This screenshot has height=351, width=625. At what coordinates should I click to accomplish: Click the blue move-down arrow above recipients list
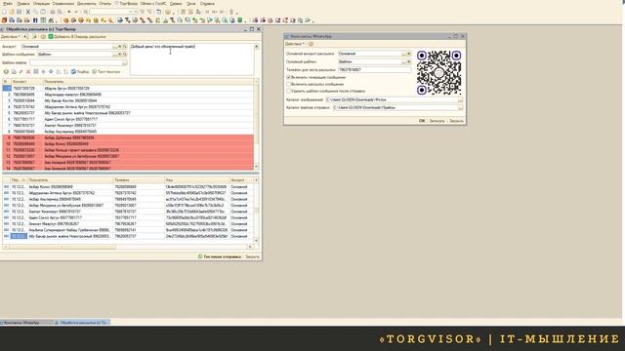(x=51, y=71)
